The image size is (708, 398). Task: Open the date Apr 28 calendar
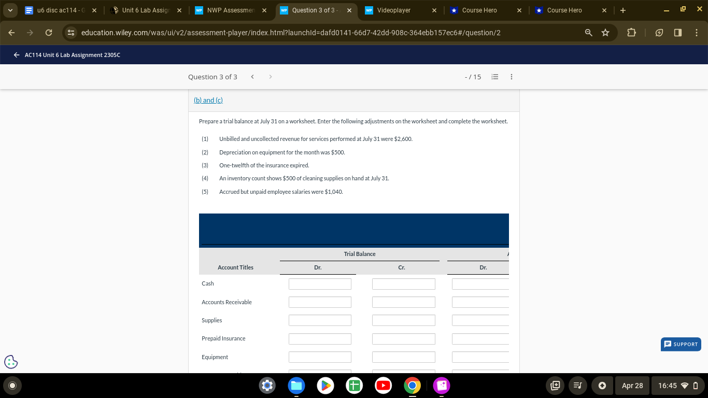(632, 386)
